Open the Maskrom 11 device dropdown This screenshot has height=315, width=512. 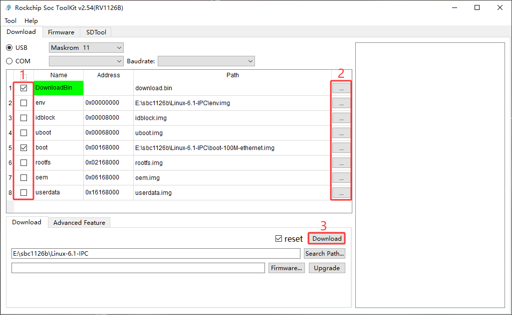[x=86, y=48]
